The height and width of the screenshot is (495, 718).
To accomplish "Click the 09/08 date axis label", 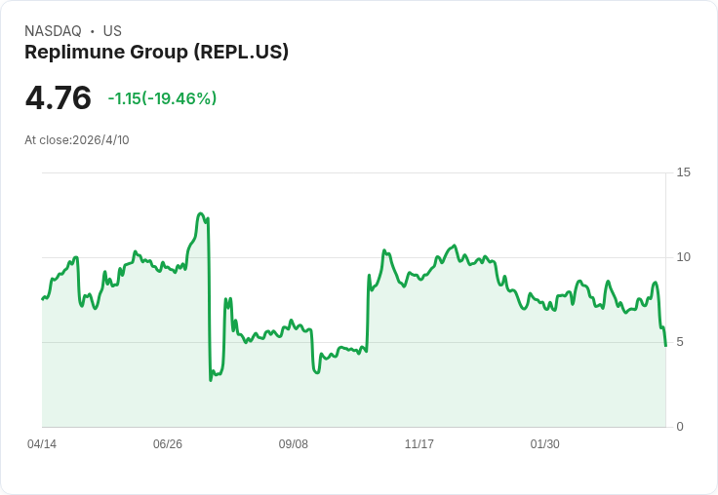I will (x=294, y=444).
